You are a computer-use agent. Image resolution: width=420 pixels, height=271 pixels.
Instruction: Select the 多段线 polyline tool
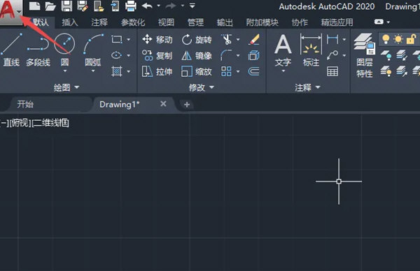[x=38, y=50]
